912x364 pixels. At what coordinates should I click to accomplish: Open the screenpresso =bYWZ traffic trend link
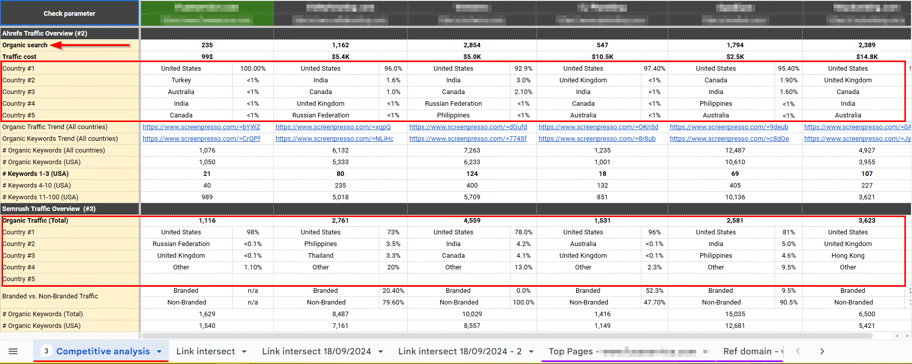tap(201, 127)
